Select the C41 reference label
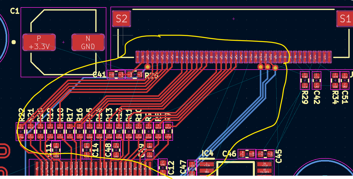This screenshot has width=353, height=179. tap(99, 75)
